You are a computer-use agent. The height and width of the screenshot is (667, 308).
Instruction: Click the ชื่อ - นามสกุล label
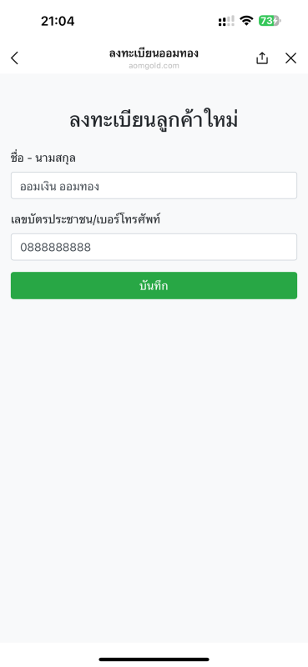[43, 158]
